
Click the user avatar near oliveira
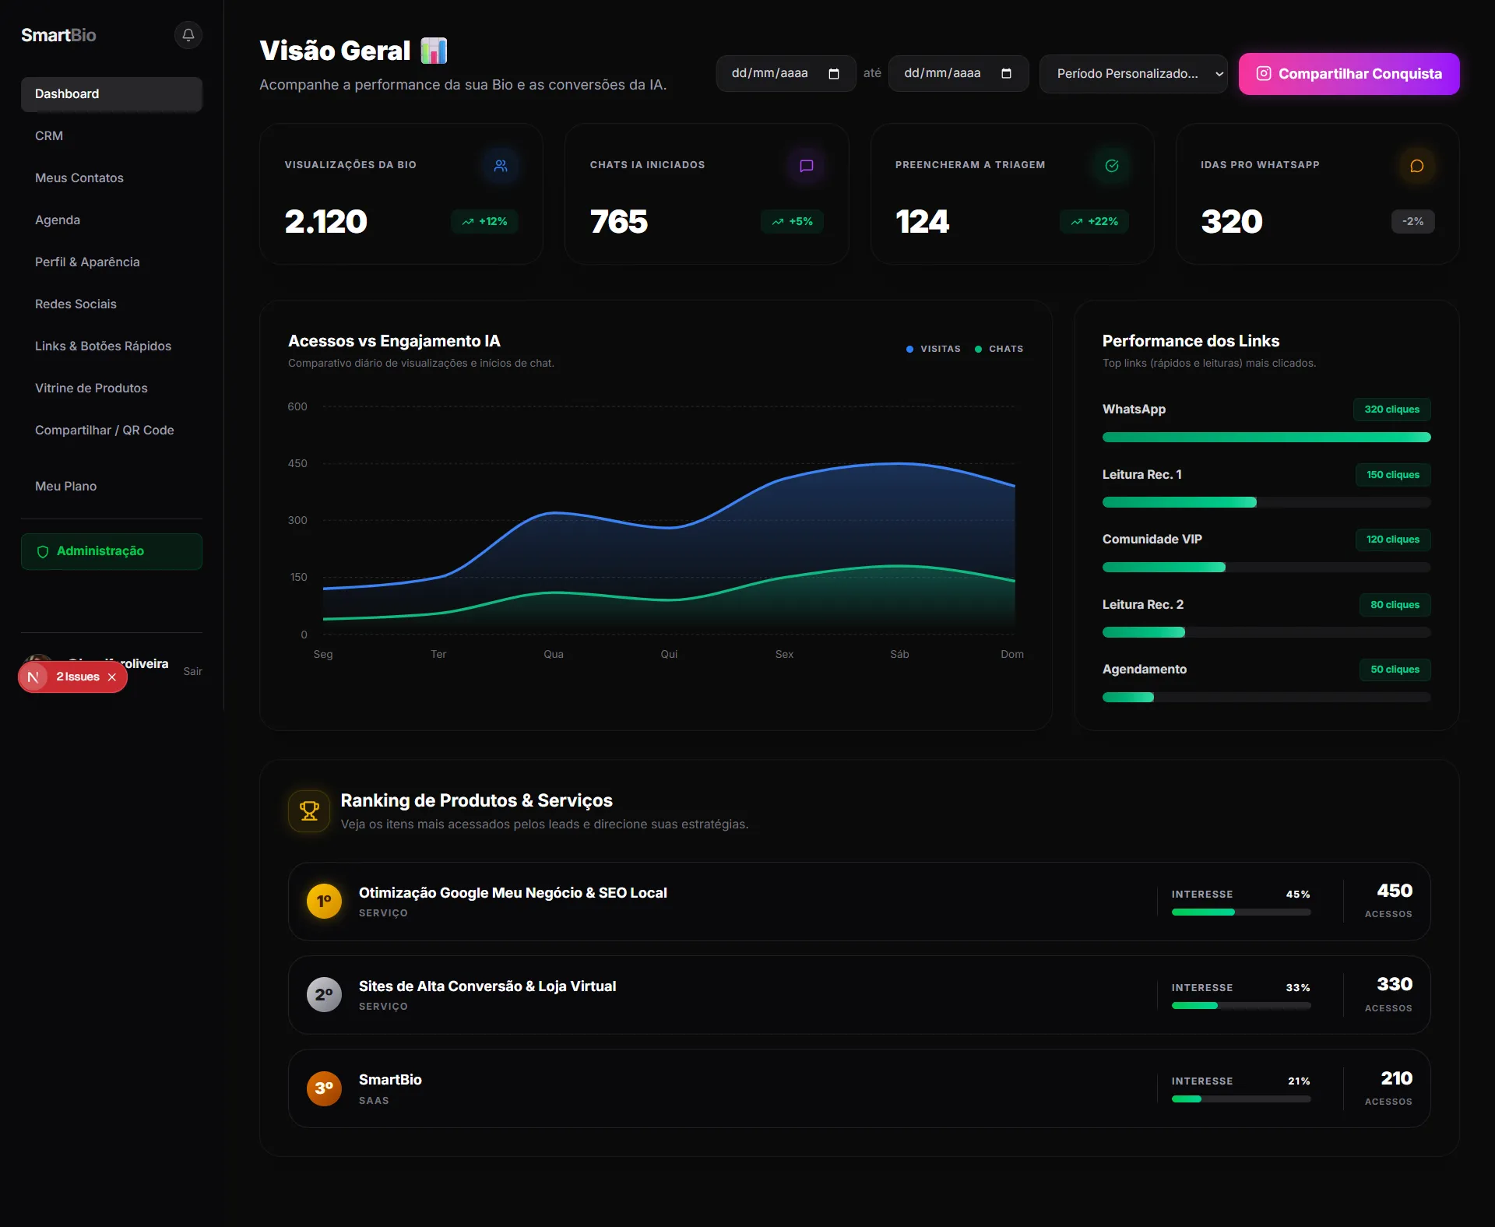tap(37, 659)
